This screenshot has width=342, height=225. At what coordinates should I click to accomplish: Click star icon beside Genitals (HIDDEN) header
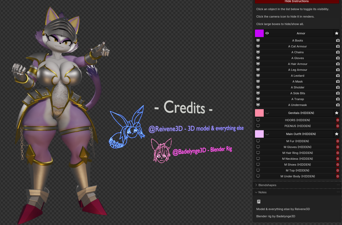337,113
